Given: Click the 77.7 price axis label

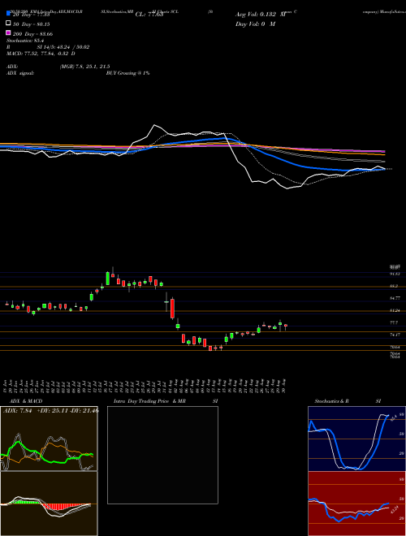Looking at the screenshot, I should (394, 322).
